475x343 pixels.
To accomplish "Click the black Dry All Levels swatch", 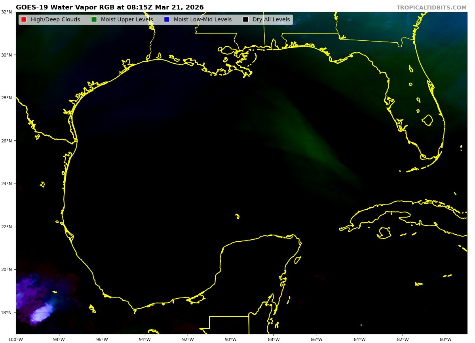I will (245, 19).
